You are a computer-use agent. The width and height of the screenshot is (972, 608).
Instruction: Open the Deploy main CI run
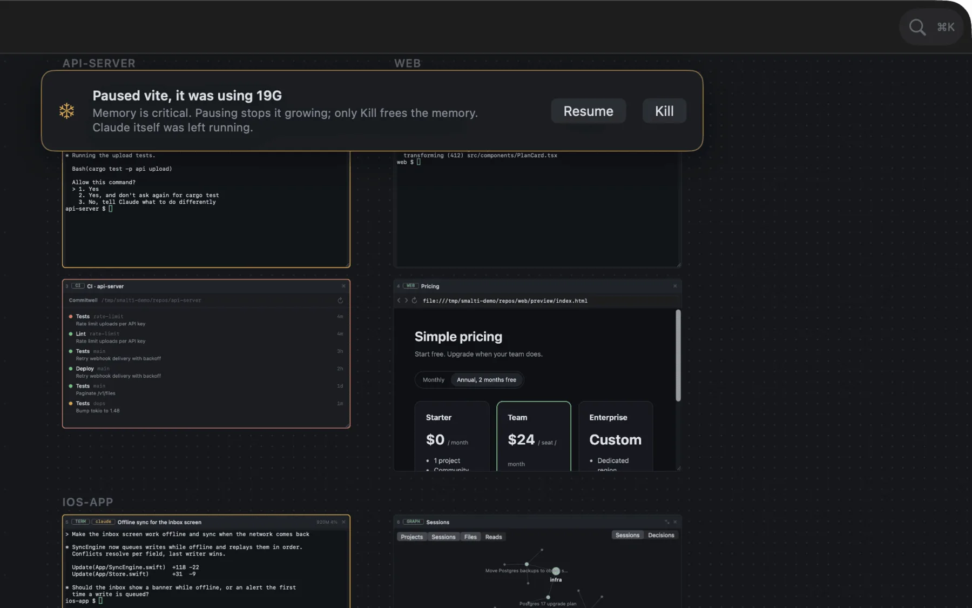pyautogui.click(x=206, y=372)
